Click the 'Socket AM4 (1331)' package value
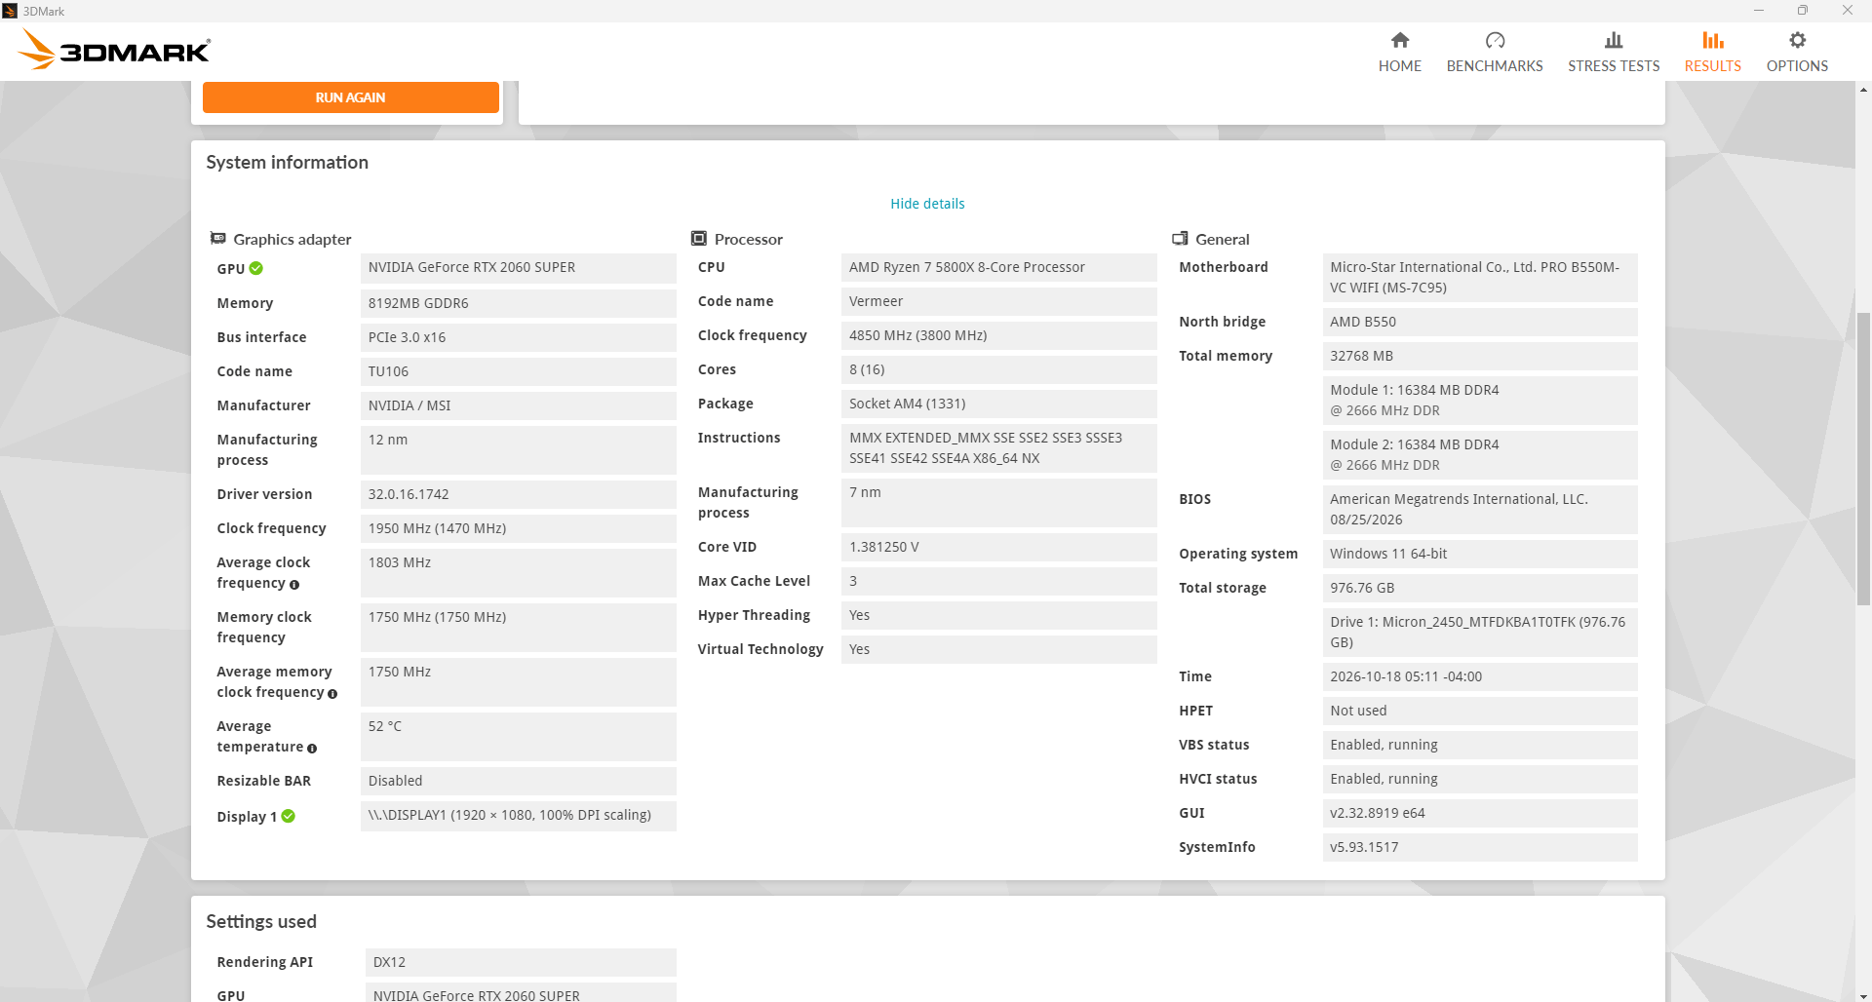 click(x=999, y=404)
